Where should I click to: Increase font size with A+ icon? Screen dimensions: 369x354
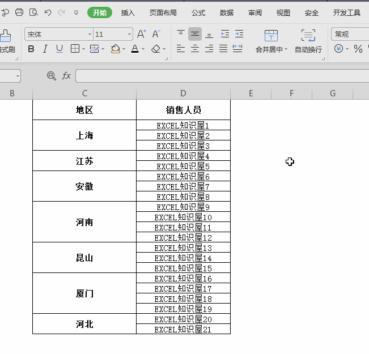(x=142, y=35)
